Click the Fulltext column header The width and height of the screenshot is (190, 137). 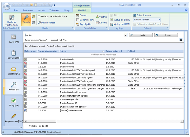(155, 51)
